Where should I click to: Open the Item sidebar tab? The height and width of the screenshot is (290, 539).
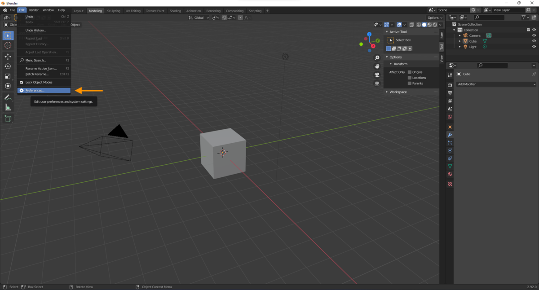point(442,35)
